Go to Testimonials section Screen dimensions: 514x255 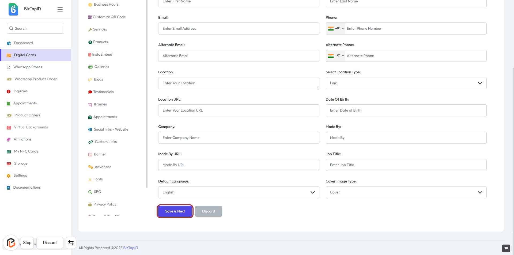[x=103, y=92]
